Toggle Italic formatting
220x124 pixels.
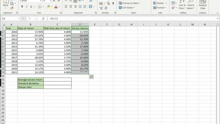click(x=26, y=7)
